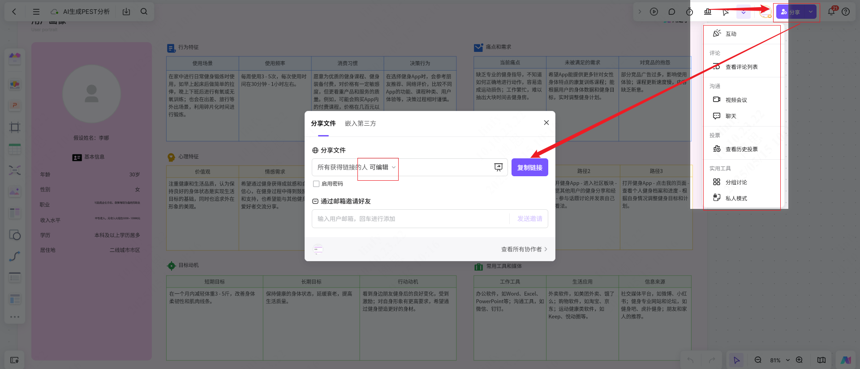Screen dimensions: 860x369
Task: Go back using the top-left arrow
Action: point(14,12)
